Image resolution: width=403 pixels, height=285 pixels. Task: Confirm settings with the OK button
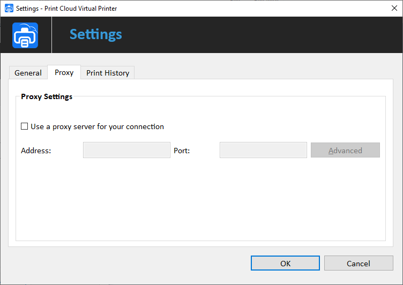click(x=285, y=263)
